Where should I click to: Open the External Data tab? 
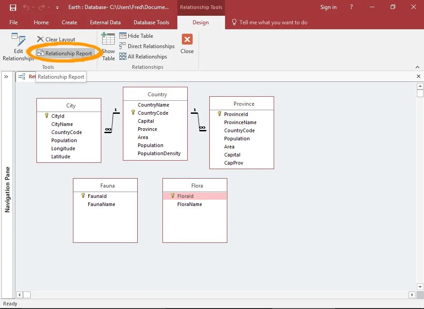pos(105,22)
